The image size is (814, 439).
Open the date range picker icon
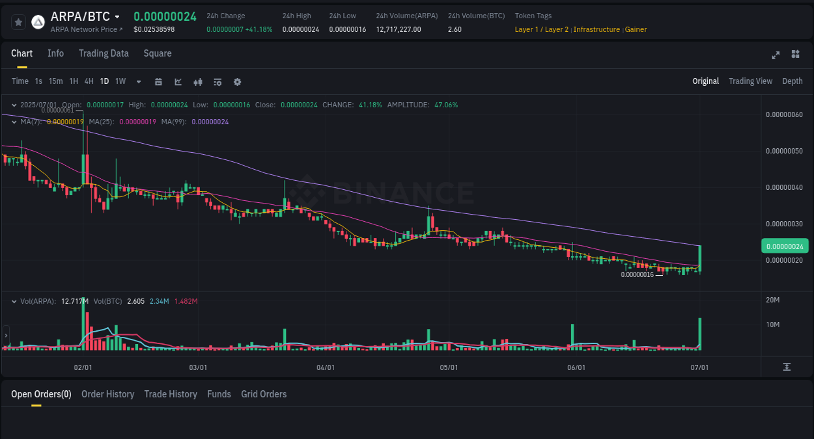pos(158,81)
